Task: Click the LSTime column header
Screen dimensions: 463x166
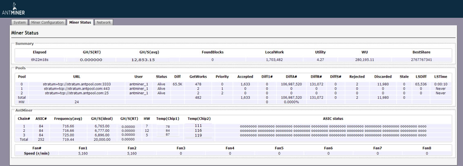Action: (440, 77)
